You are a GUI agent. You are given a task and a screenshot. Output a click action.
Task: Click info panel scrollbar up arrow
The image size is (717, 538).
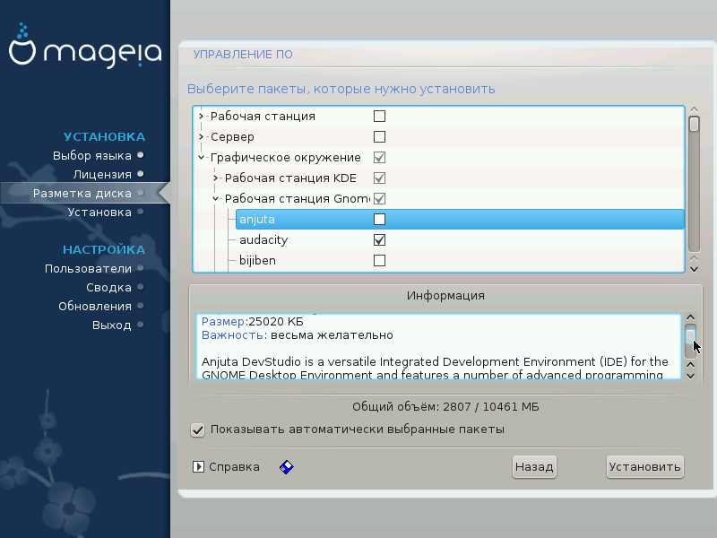tap(690, 317)
